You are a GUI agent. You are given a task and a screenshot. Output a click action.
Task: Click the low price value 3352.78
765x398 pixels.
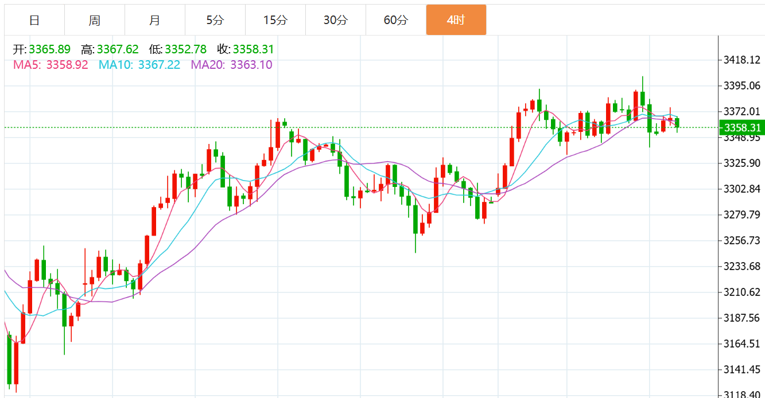(x=185, y=50)
